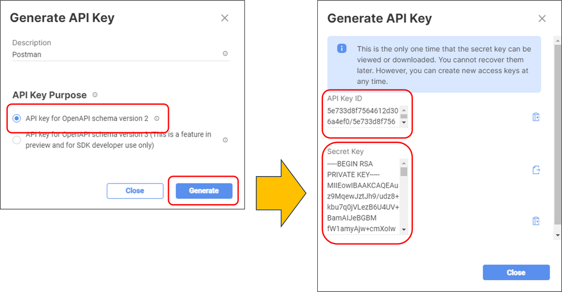Click the right dialog's scroll down arrow
The height and width of the screenshot is (292, 562).
pyautogui.click(x=557, y=235)
